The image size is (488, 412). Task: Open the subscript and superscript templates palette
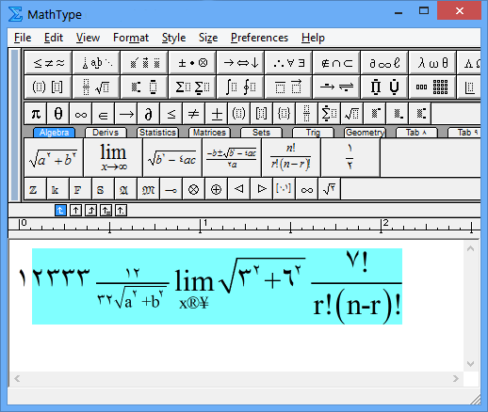click(144, 87)
